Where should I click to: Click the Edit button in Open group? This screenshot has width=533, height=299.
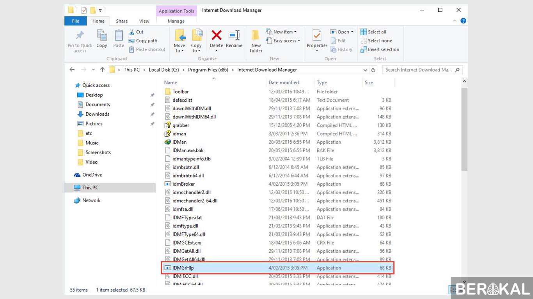(x=338, y=40)
